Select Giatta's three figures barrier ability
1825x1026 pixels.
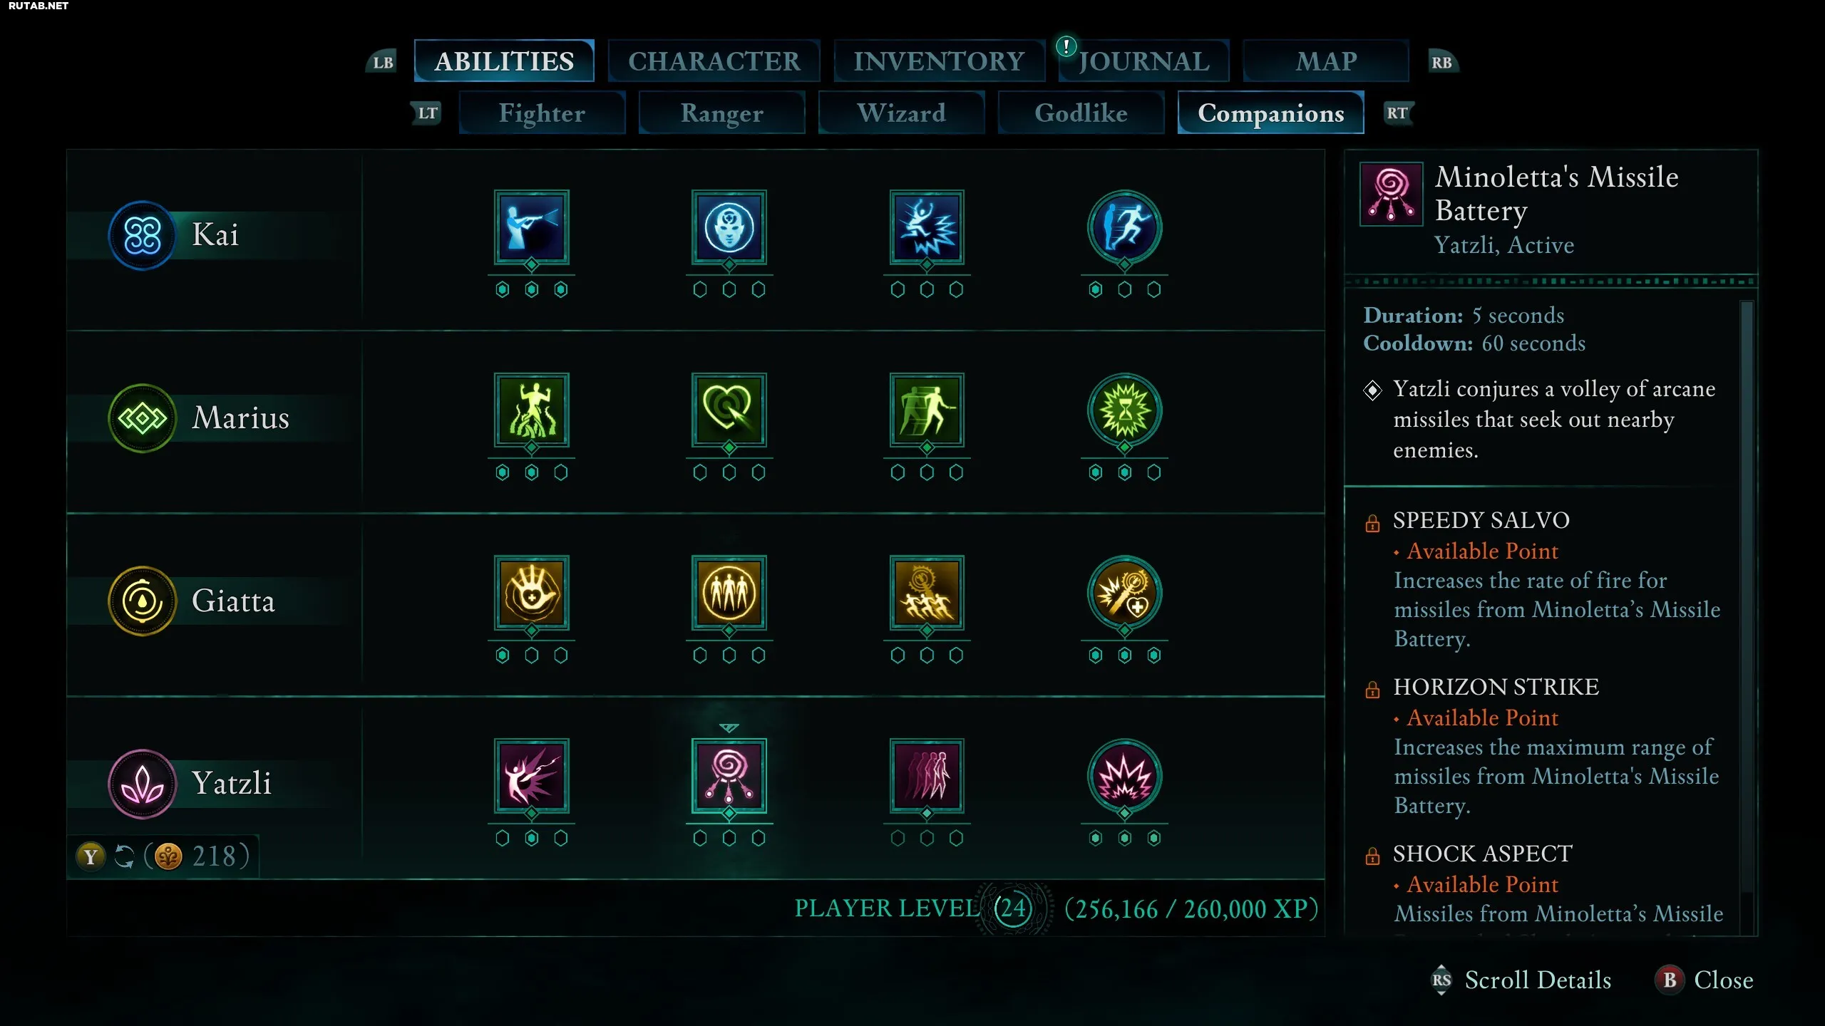[x=729, y=593]
